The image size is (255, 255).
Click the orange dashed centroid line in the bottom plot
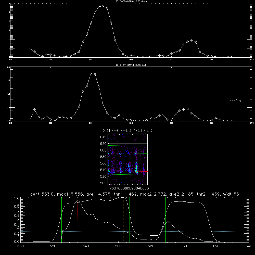click(123, 220)
